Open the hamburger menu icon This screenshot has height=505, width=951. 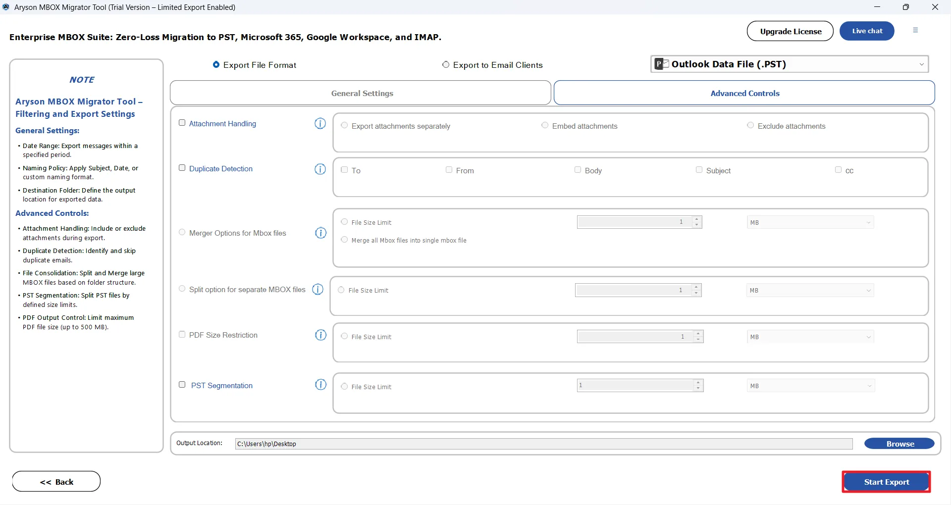pos(915,30)
